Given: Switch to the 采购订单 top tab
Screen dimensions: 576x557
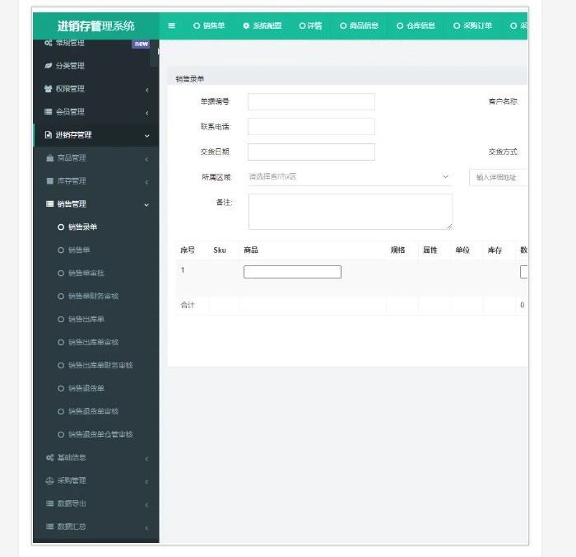Looking at the screenshot, I should (473, 26).
